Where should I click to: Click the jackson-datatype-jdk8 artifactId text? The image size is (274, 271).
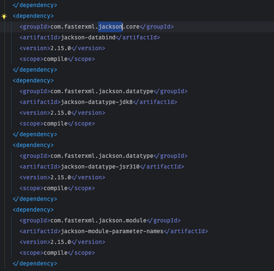pos(97,102)
